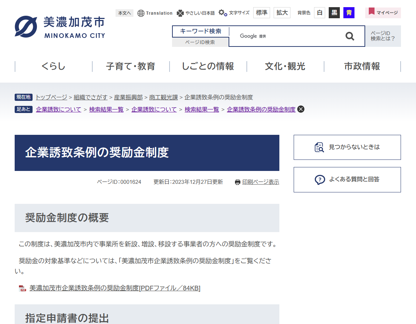Click the globe Translation icon
416x324 pixels.
[x=141, y=13]
